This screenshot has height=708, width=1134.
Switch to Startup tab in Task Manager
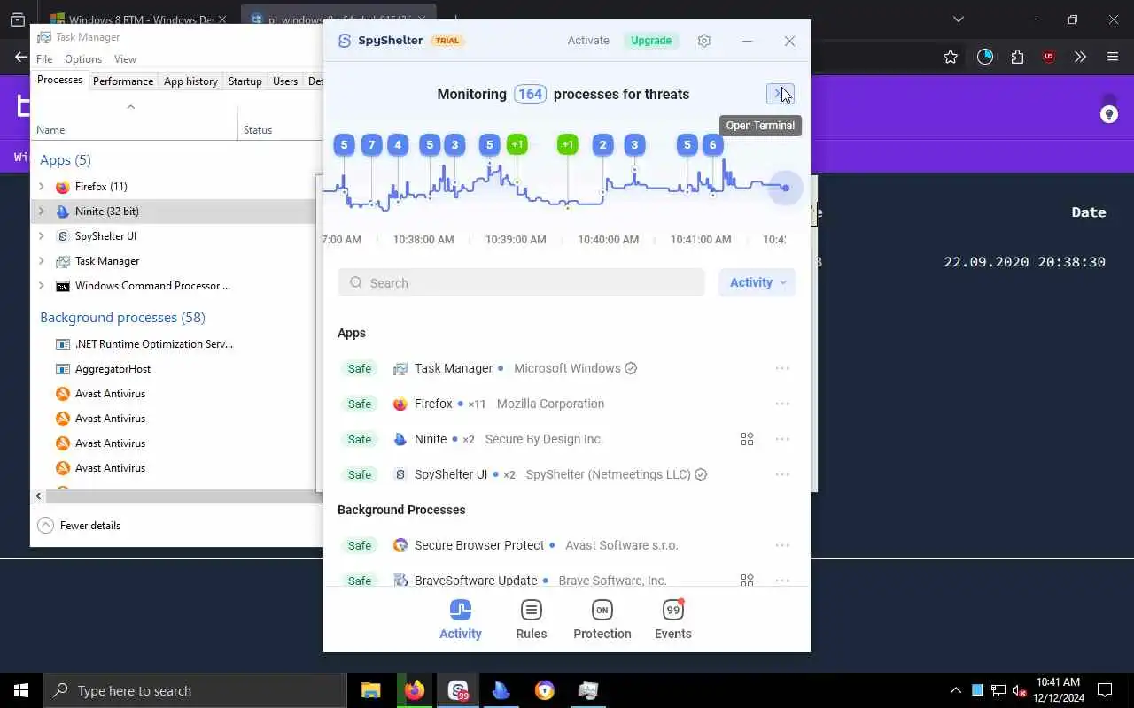(x=245, y=81)
